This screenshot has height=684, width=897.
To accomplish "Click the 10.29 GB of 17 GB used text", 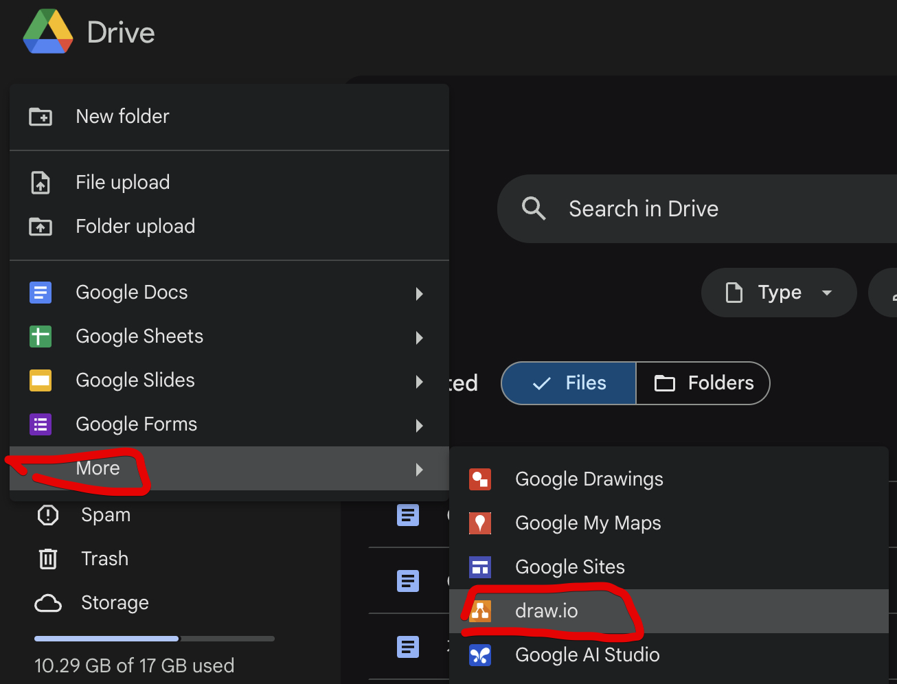I will 135,665.
